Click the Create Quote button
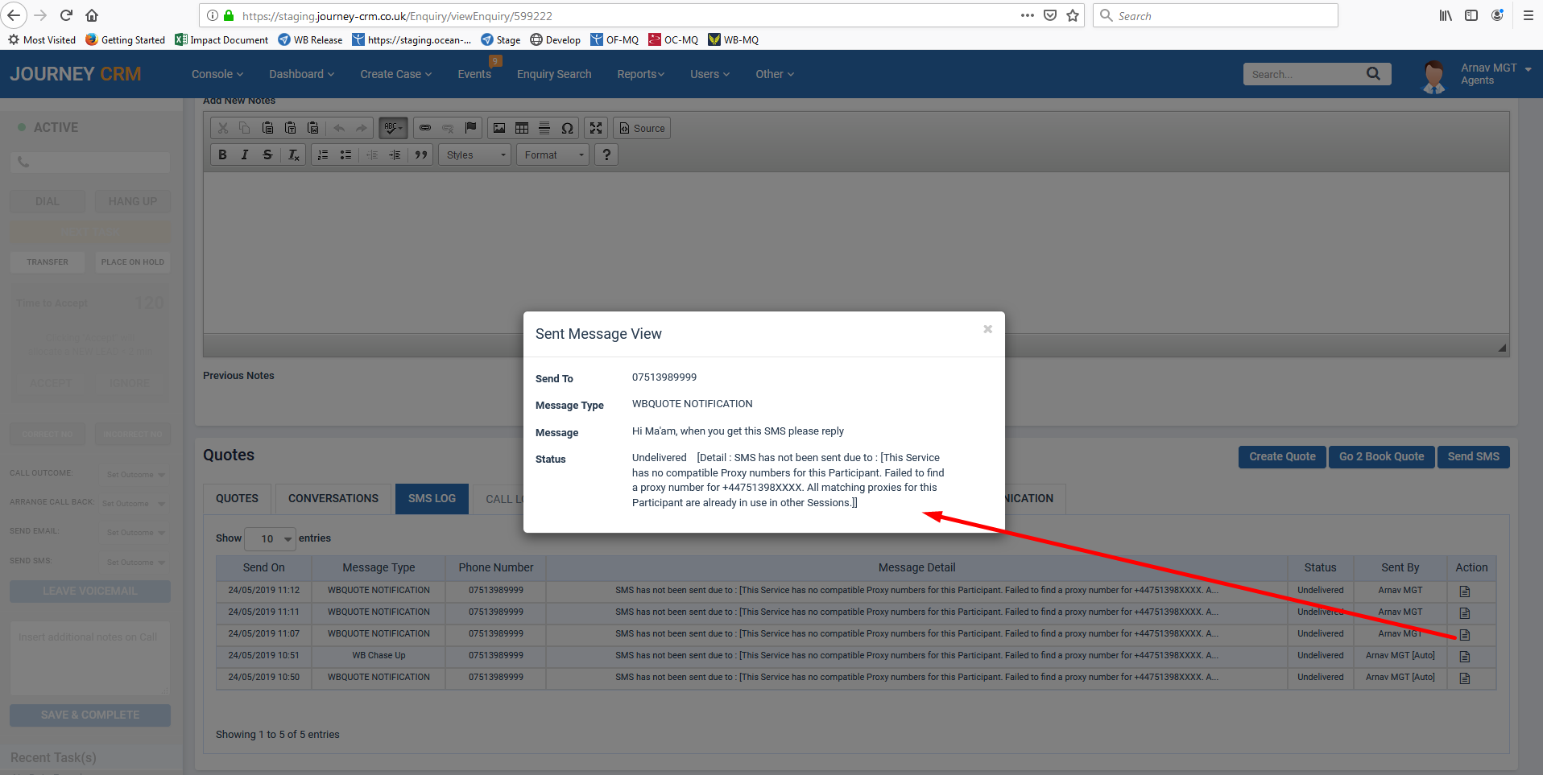This screenshot has width=1543, height=775. click(1282, 456)
